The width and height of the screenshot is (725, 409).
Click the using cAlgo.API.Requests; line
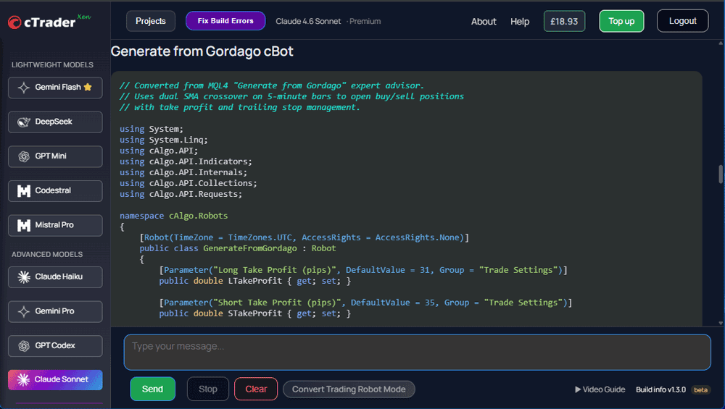(181, 194)
